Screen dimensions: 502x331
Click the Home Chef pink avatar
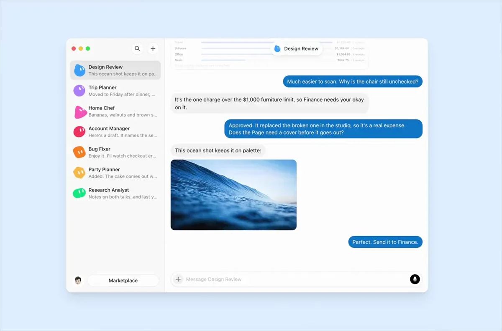pyautogui.click(x=80, y=112)
